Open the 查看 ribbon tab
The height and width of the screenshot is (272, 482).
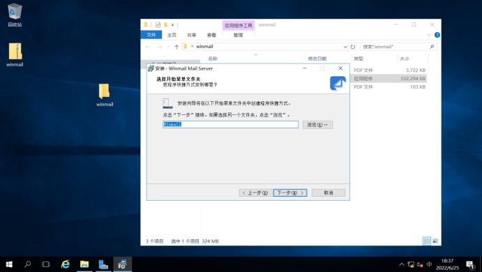pyautogui.click(x=211, y=35)
